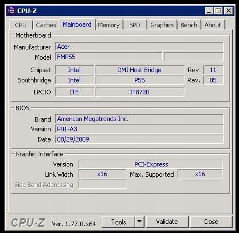Click the Link Width x16 field

[x=102, y=174]
